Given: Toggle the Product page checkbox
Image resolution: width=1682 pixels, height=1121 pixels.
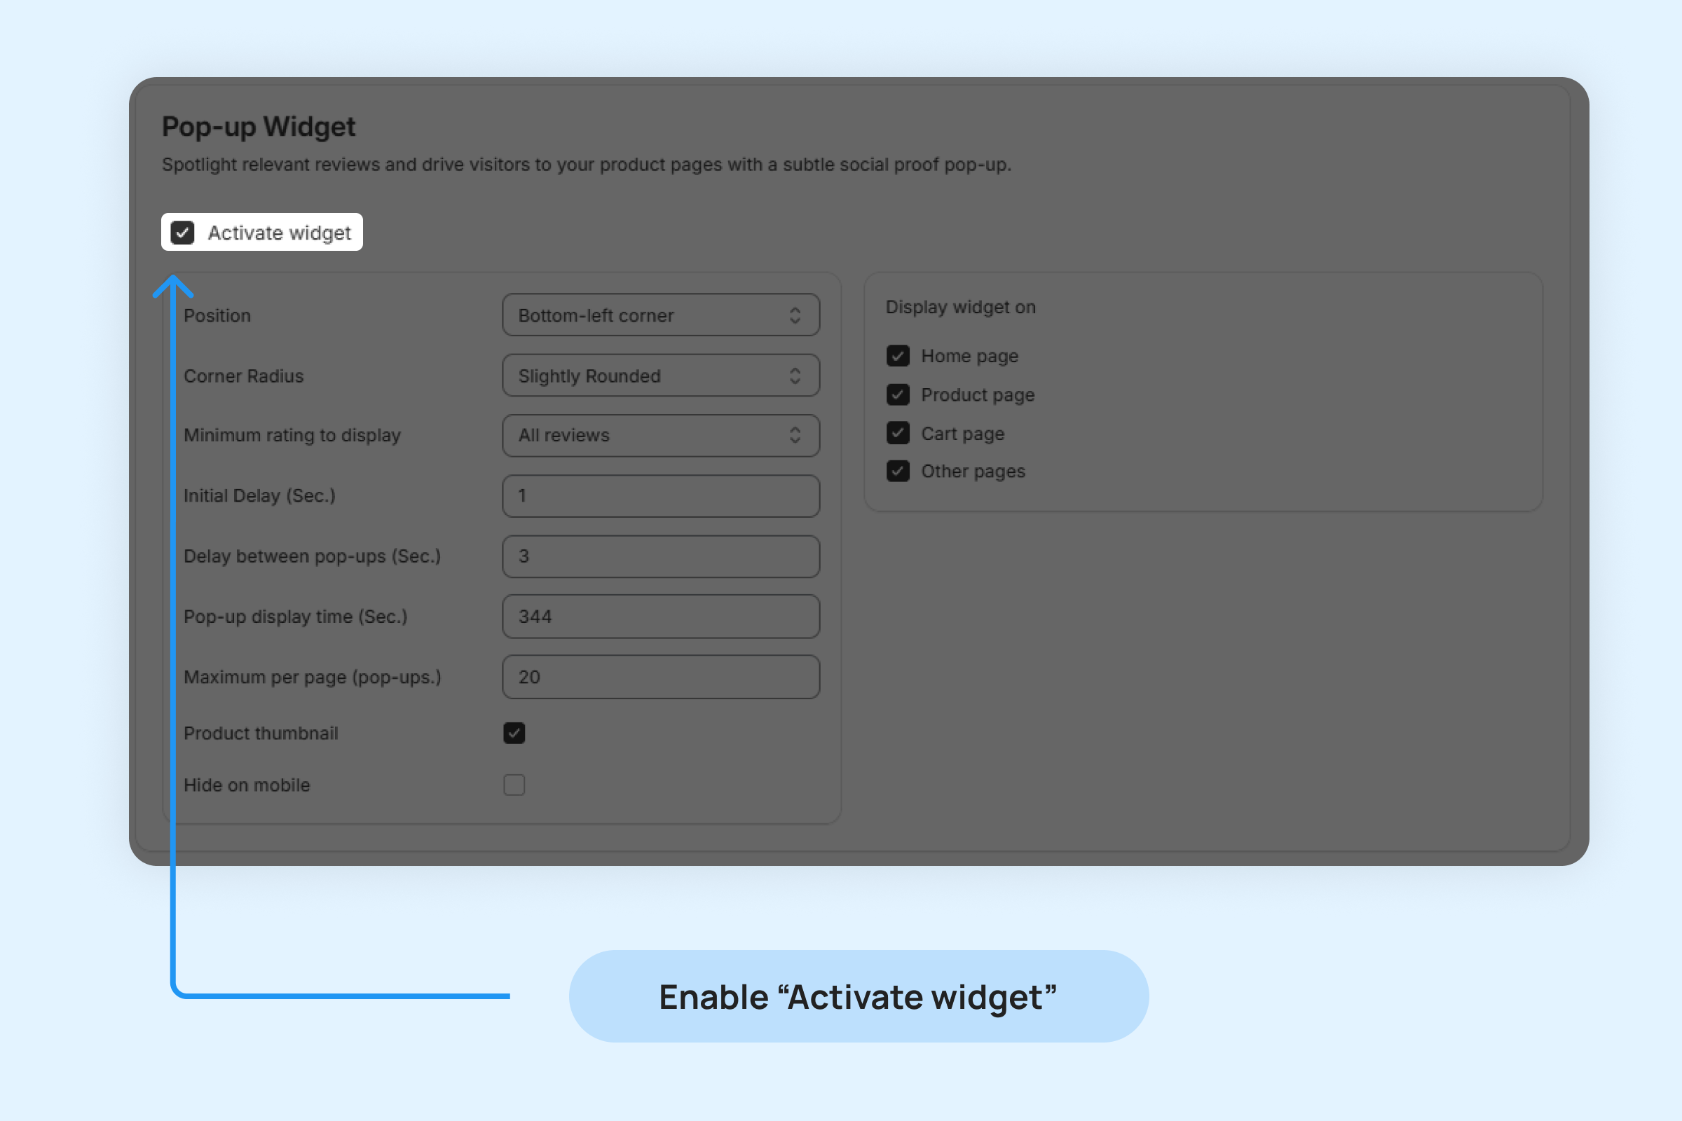Looking at the screenshot, I should click(x=898, y=394).
